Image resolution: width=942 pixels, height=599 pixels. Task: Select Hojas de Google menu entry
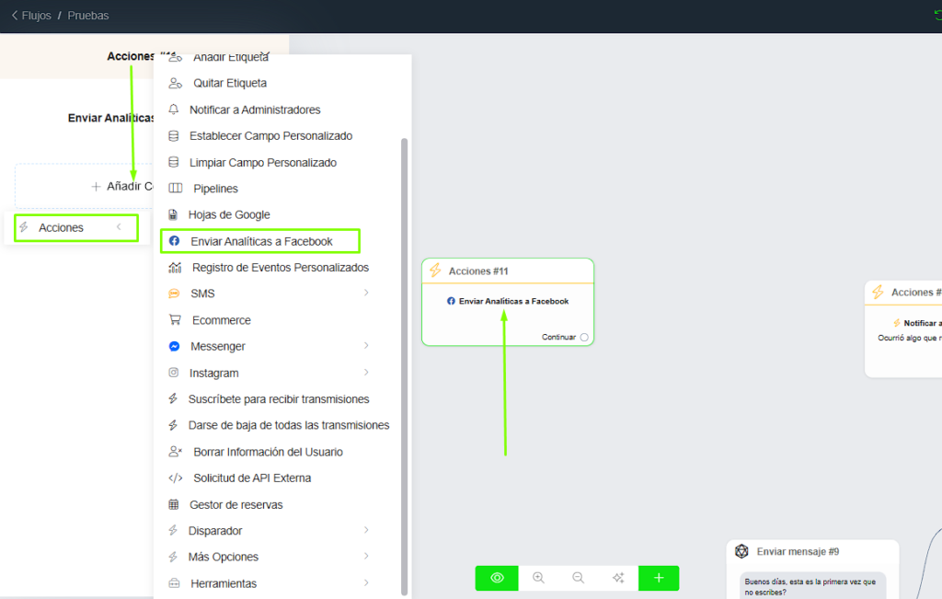click(229, 214)
